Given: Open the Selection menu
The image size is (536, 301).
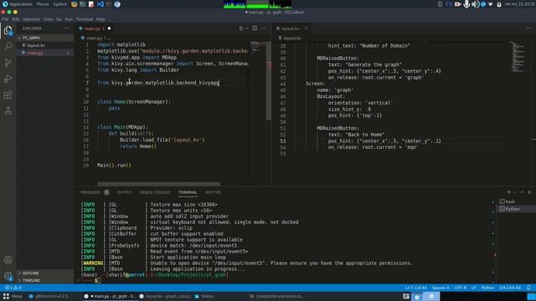Looking at the screenshot, I should [x=32, y=19].
